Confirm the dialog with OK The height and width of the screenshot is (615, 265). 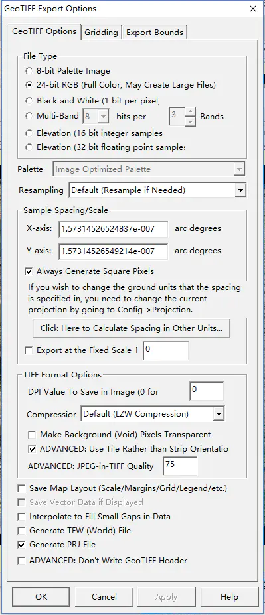tap(41, 597)
